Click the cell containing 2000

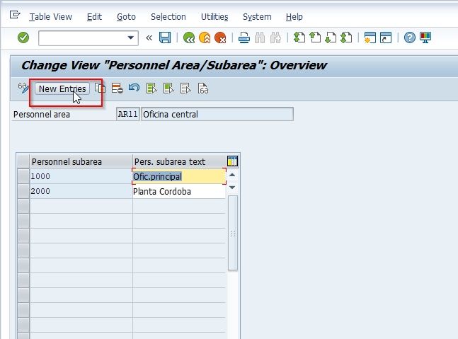(x=81, y=191)
